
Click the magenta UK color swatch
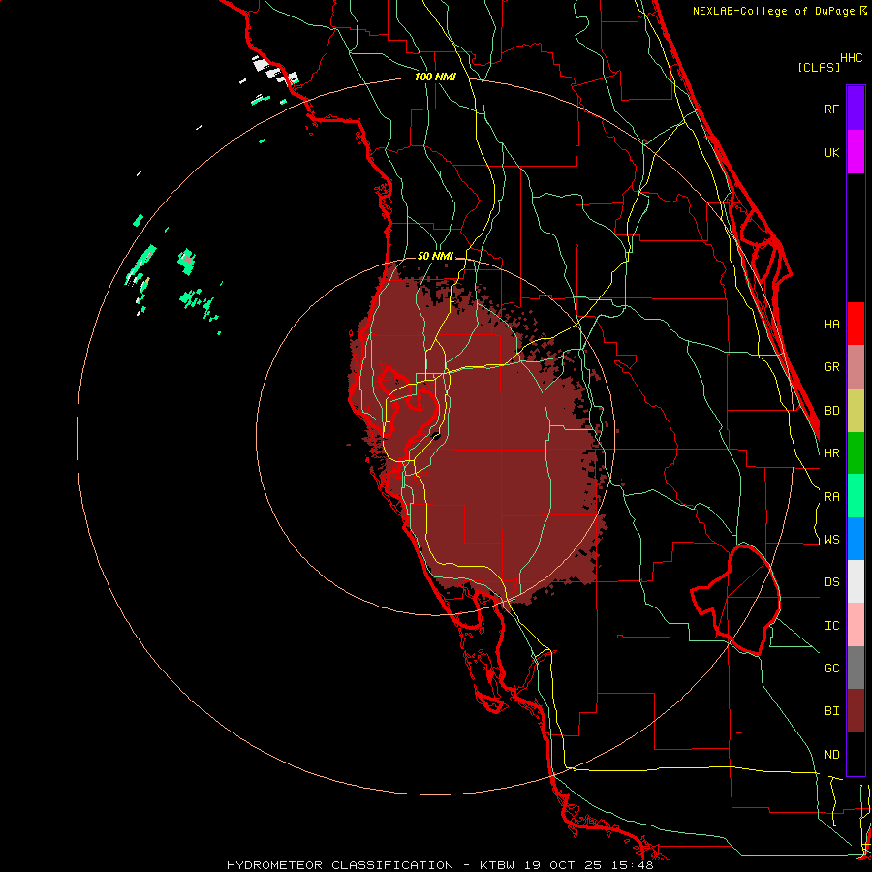pos(856,152)
